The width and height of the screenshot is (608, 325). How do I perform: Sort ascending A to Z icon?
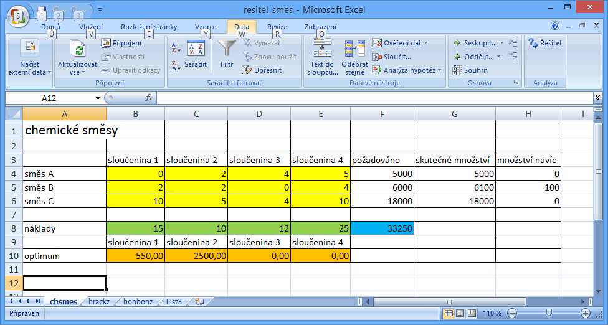176,48
